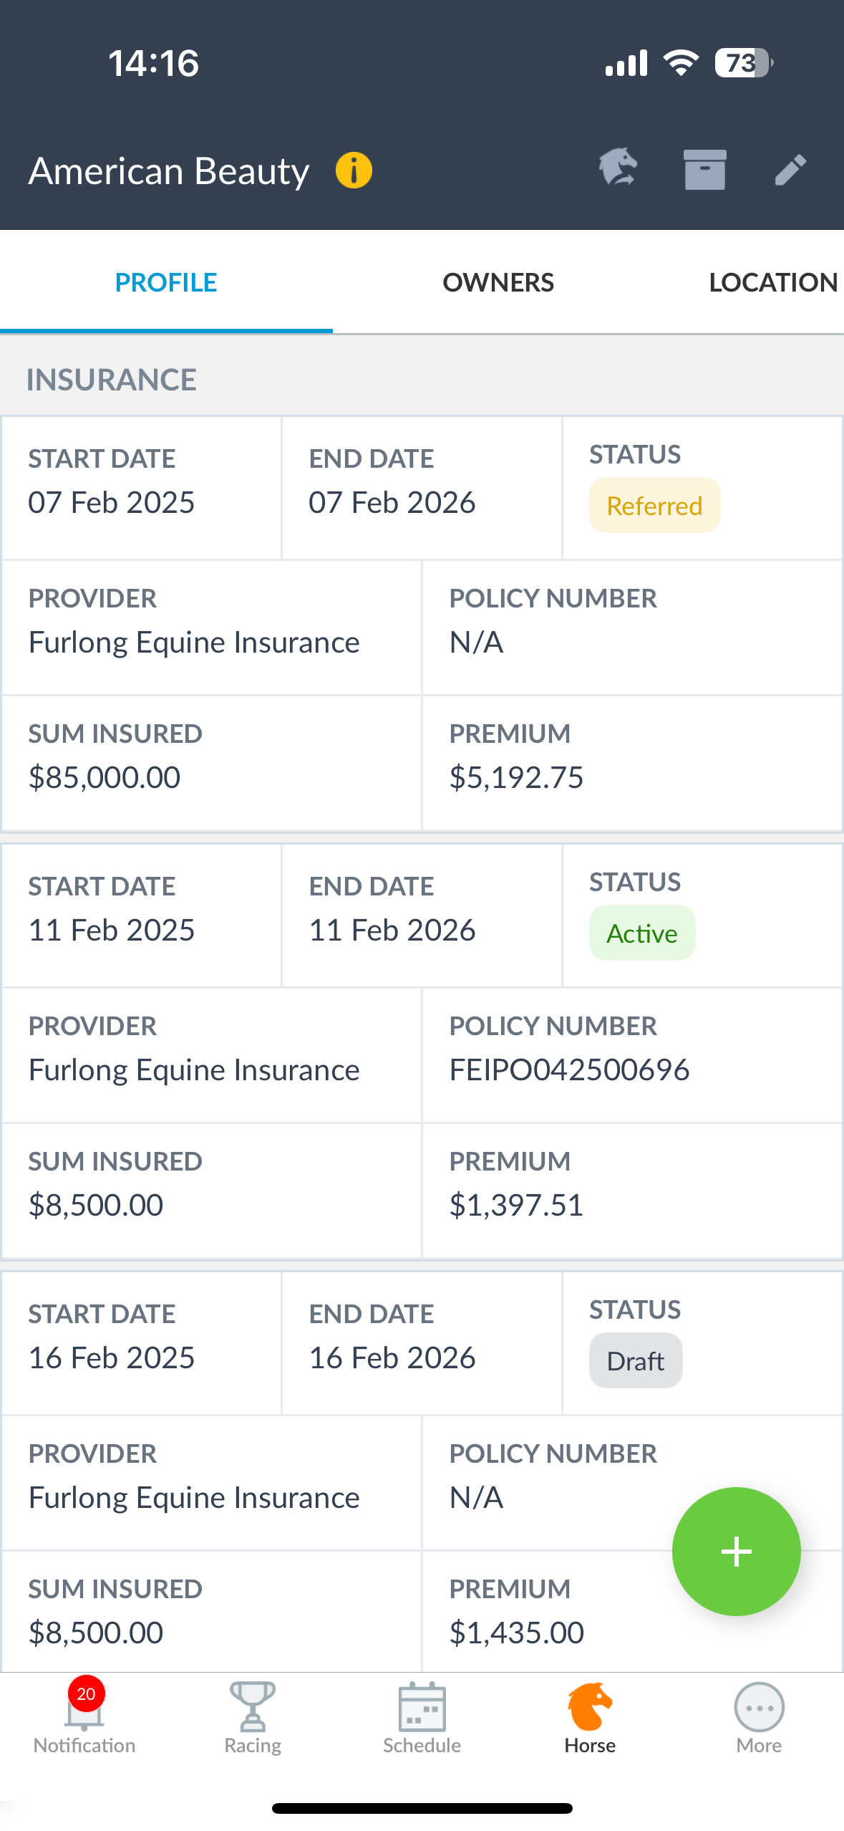This screenshot has height=1831, width=844.
Task: Switch to the LOCATION tab
Action: coord(772,282)
